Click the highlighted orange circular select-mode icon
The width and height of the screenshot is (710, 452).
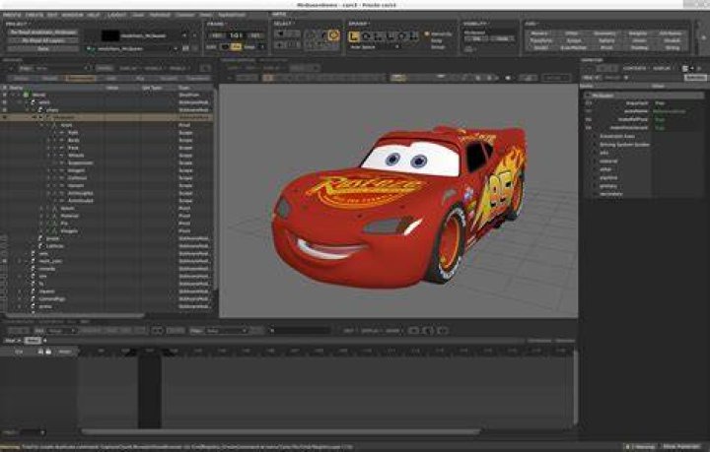coord(333,34)
